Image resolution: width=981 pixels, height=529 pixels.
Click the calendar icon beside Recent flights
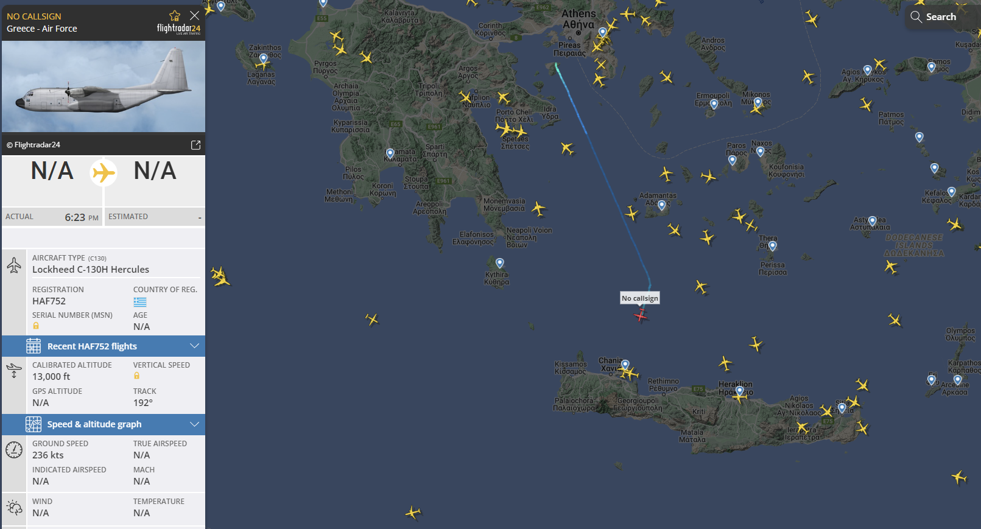pos(33,346)
